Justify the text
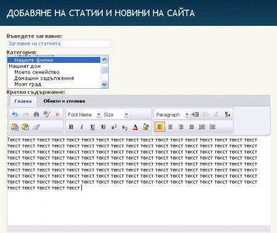Screen dimensions: 277x233 [191, 127]
